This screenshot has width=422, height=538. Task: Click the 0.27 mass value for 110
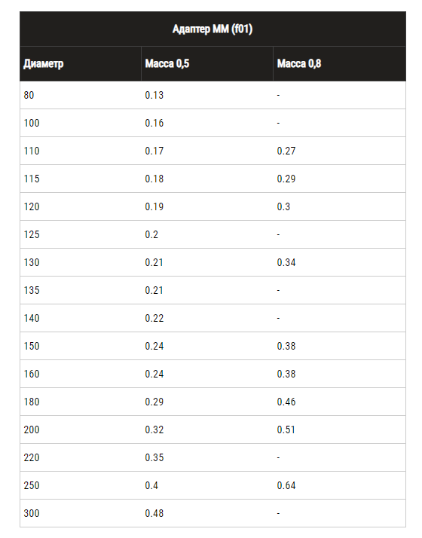point(286,151)
